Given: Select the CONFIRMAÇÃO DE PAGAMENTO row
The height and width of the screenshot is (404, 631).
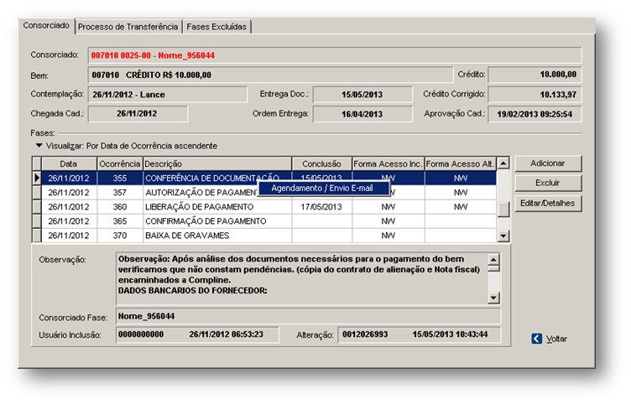Looking at the screenshot, I should [264, 221].
